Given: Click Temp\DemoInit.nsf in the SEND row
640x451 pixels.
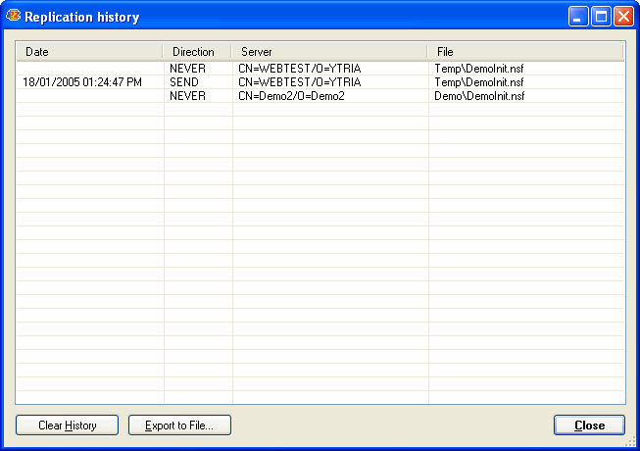Looking at the screenshot, I should (x=479, y=82).
